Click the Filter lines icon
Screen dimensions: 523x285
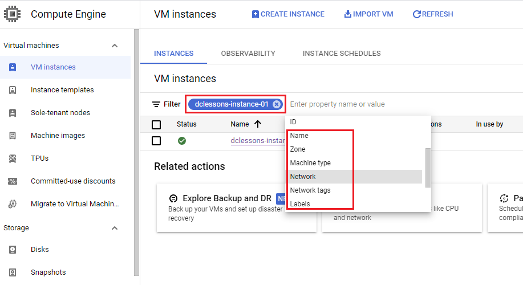[156, 104]
